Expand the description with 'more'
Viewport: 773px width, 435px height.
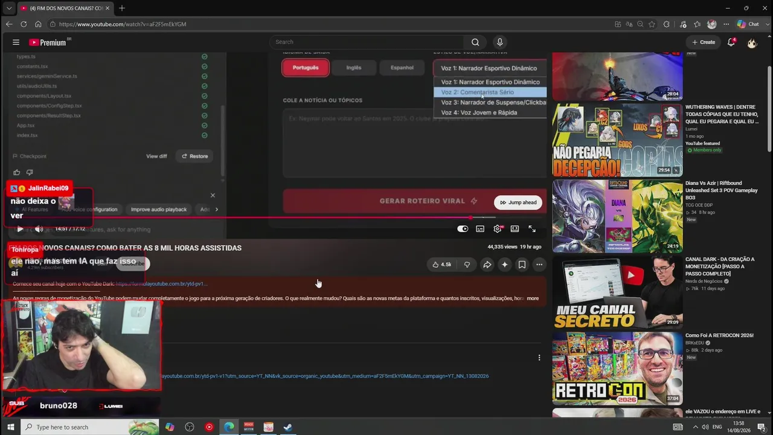(533, 298)
